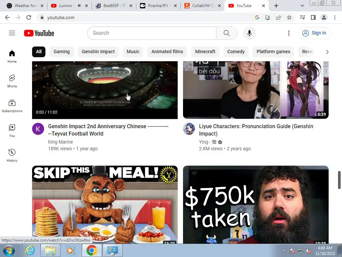Image resolution: width=342 pixels, height=257 pixels.
Task: Close the Piranha/IFX tab
Action: click(175, 6)
